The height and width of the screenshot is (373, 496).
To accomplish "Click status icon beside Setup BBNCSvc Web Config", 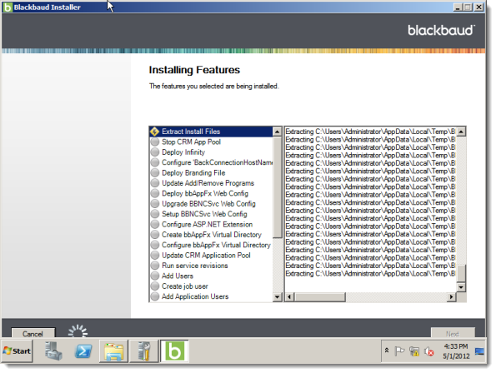I will click(x=155, y=214).
